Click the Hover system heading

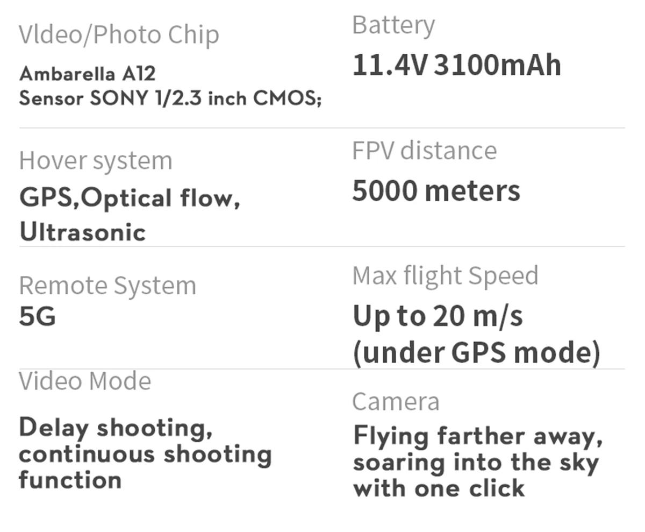point(96,161)
